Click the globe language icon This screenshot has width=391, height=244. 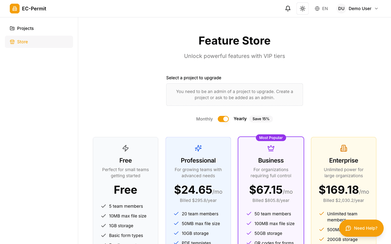pos(316,9)
